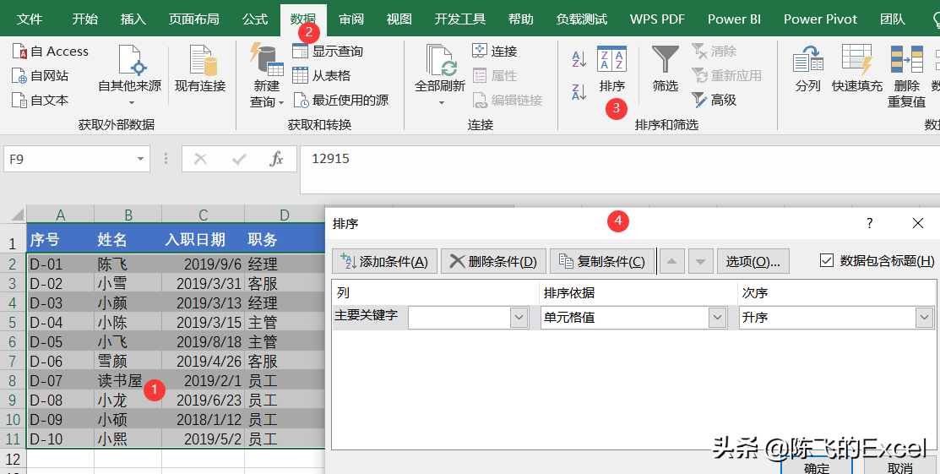The image size is (940, 474).
Task: Run Text to Columns (分列)
Action: tap(807, 69)
